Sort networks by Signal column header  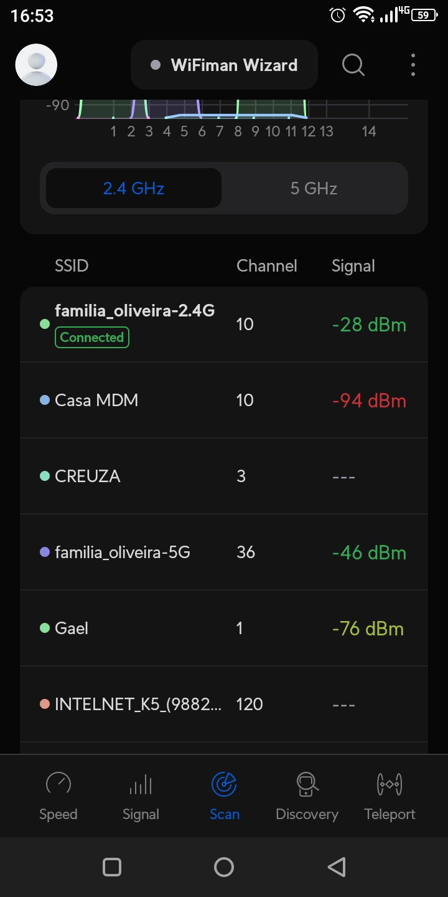point(353,266)
